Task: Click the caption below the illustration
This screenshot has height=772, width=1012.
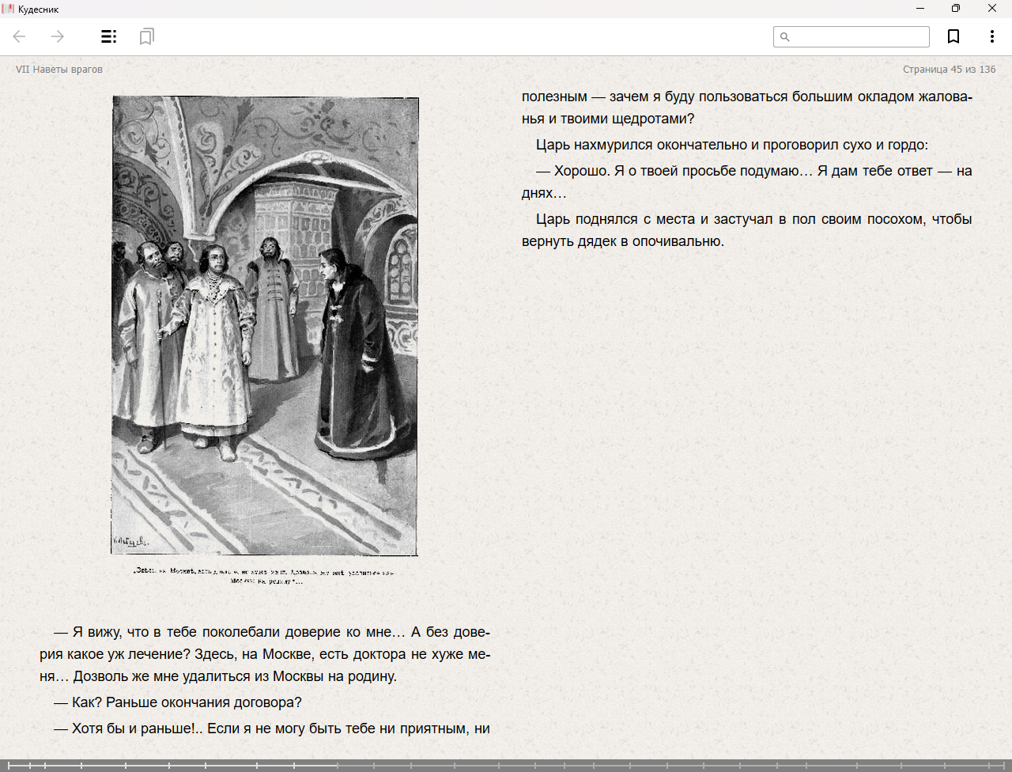Action: coord(265,575)
